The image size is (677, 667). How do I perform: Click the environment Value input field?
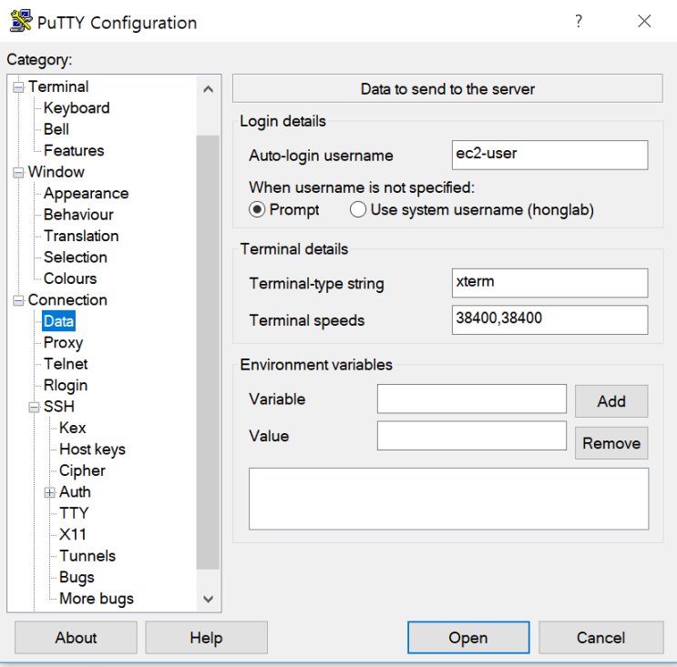[x=471, y=436]
